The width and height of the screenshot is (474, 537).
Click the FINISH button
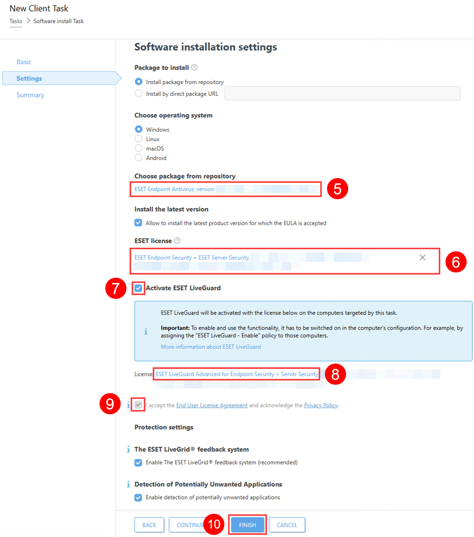tap(248, 525)
